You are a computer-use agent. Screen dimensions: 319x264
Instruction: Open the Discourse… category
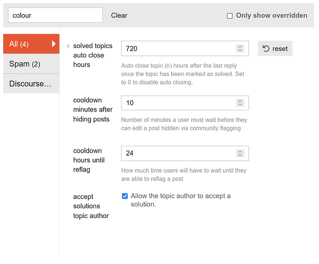pyautogui.click(x=31, y=84)
